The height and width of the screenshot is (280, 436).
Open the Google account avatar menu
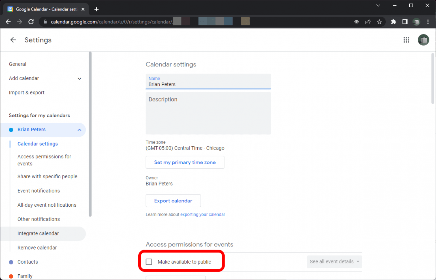pos(423,40)
